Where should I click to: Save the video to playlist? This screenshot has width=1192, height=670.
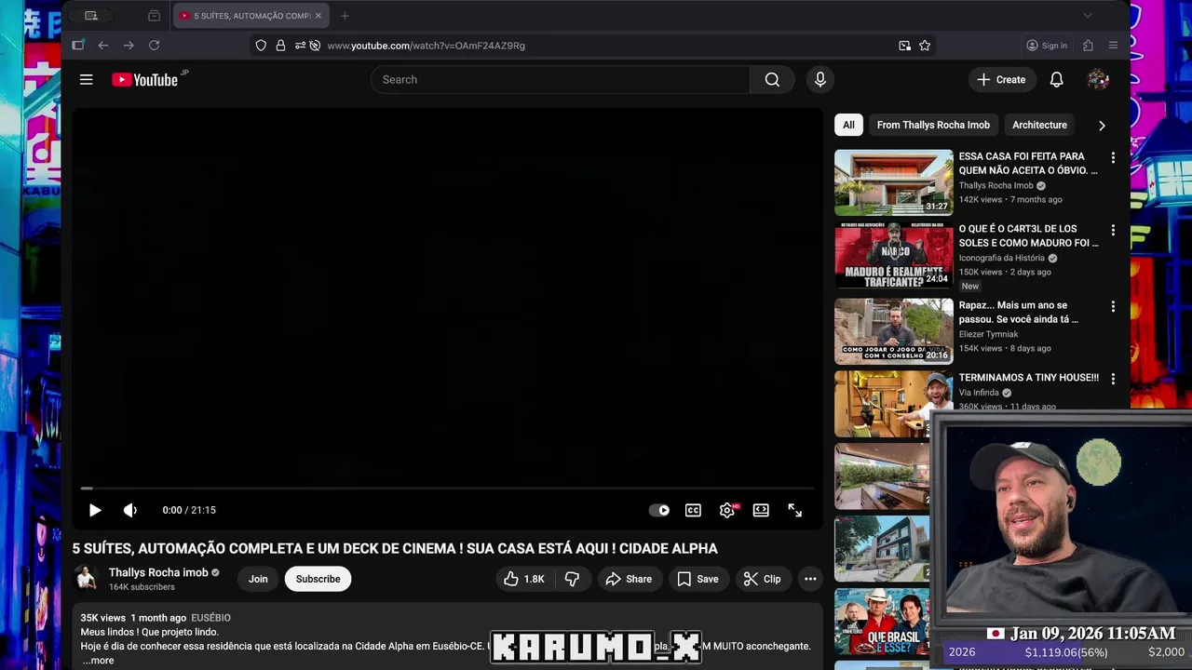click(x=698, y=579)
